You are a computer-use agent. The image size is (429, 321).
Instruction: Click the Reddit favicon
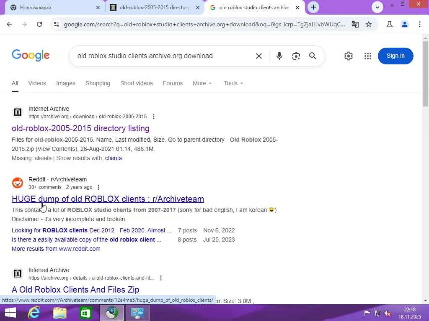(x=18, y=183)
